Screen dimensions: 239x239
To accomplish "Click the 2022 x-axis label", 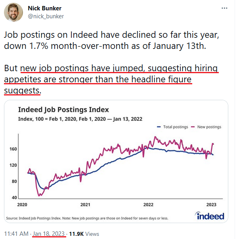I will 148,204.
